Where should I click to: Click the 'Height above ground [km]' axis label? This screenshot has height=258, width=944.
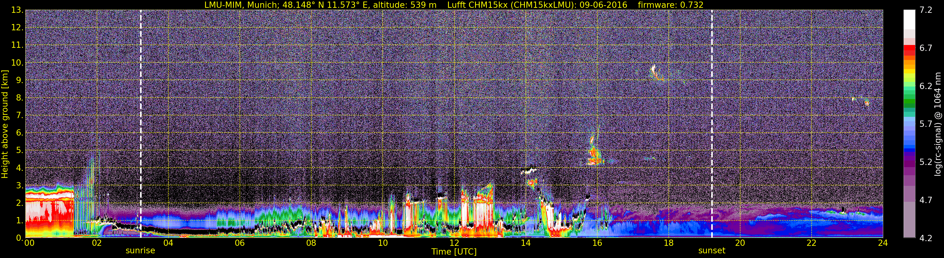point(5,124)
